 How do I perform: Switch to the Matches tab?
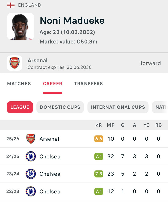pyautogui.click(x=19, y=84)
